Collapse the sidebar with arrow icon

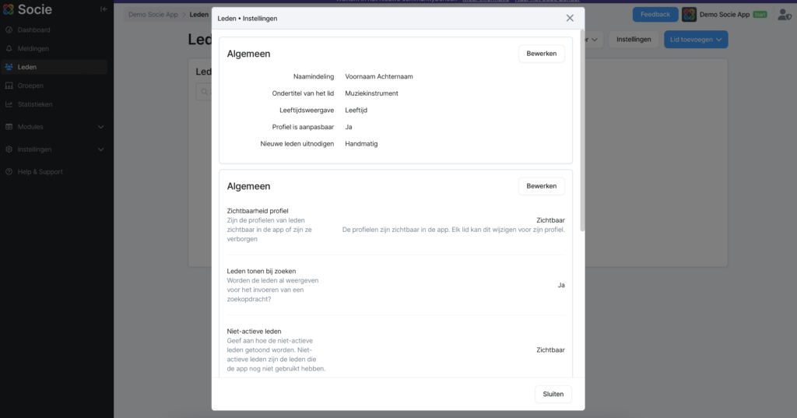click(x=104, y=9)
